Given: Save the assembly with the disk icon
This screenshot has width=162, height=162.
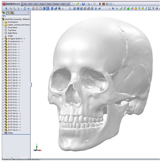Looking at the screenshot, I should pos(83,4).
